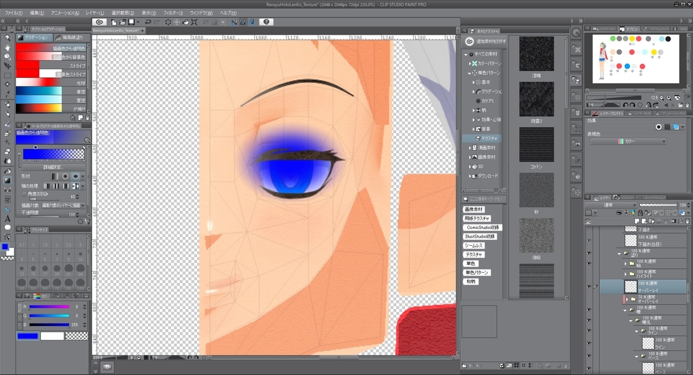
Task: Click the Undo arrow in the command bar
Action: 148,22
